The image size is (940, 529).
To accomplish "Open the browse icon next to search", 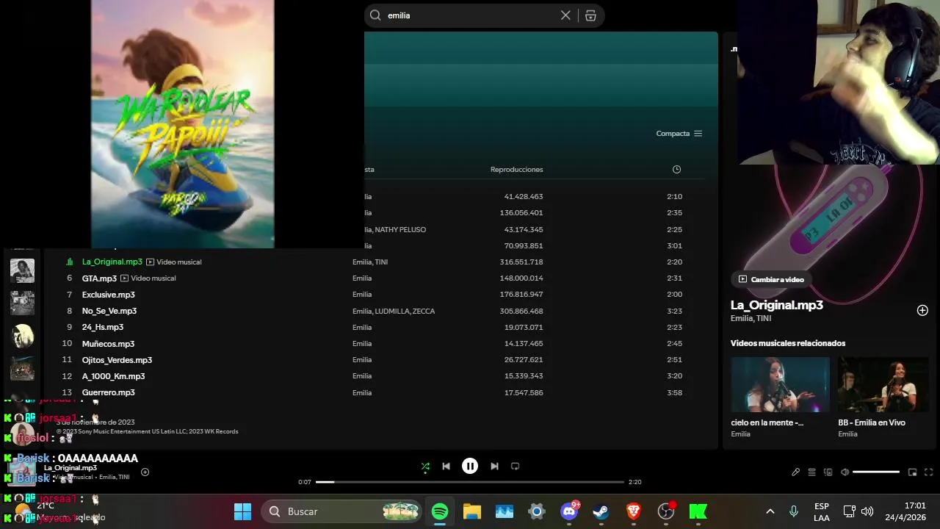I will (590, 15).
